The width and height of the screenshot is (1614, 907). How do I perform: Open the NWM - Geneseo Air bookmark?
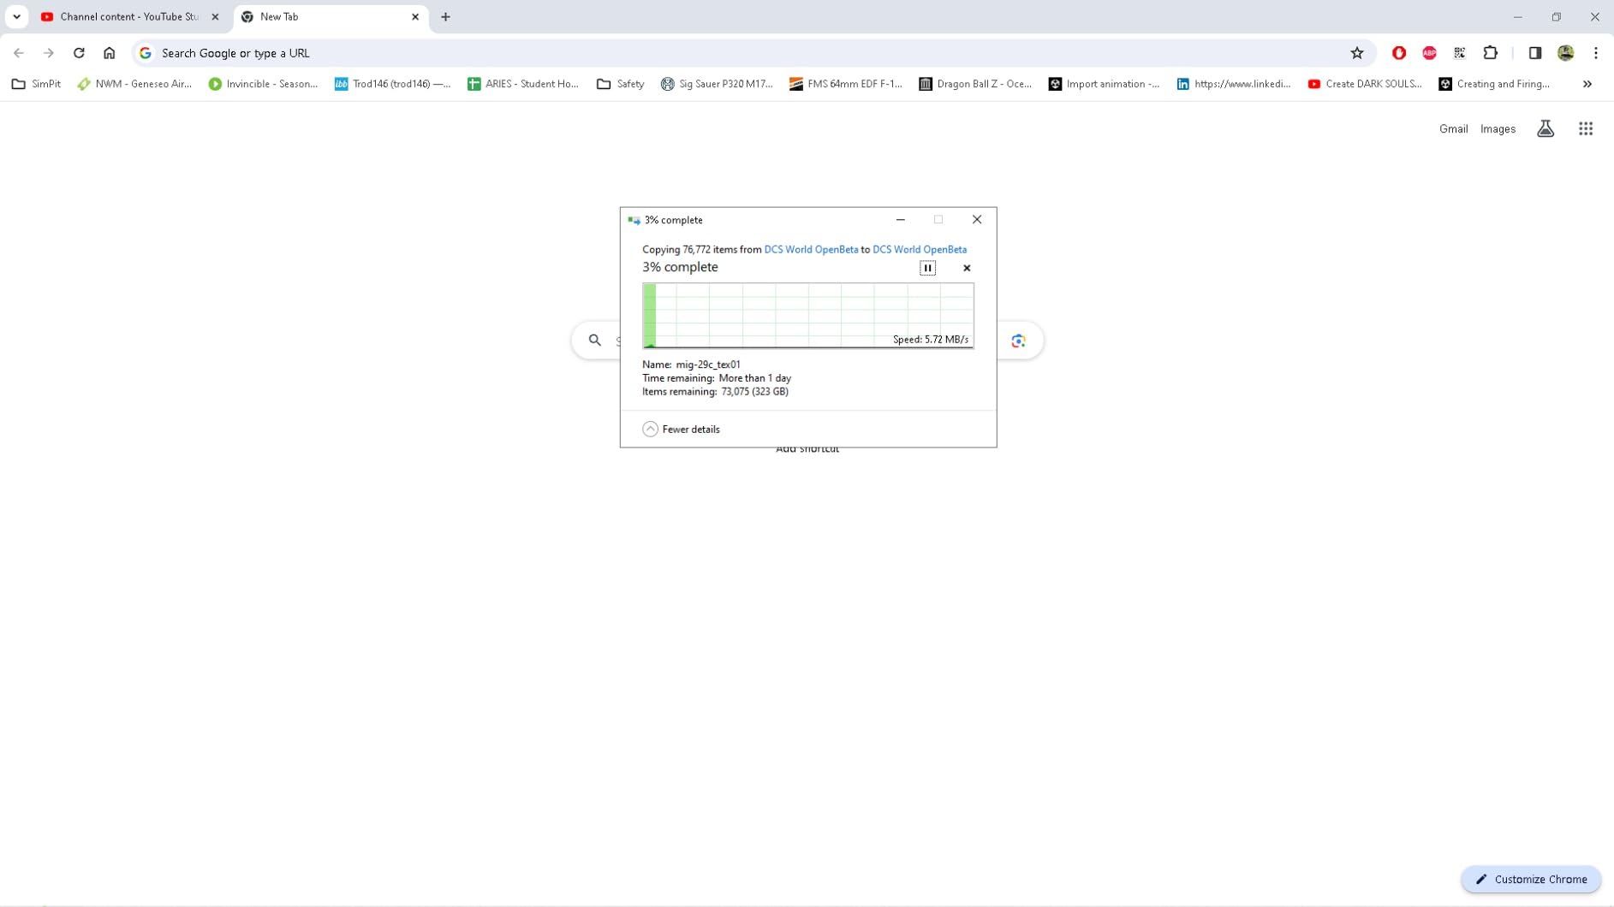point(134,84)
